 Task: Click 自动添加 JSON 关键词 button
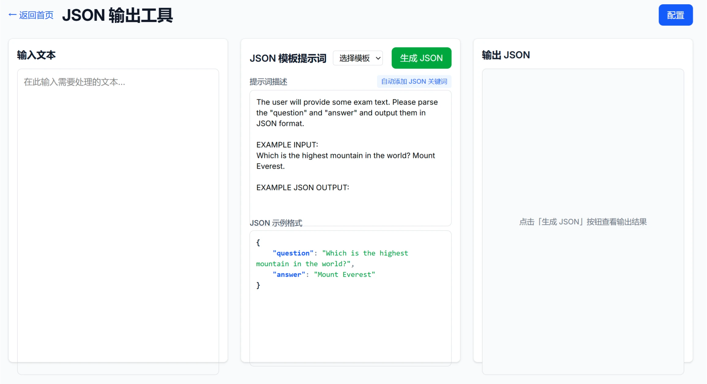point(414,82)
